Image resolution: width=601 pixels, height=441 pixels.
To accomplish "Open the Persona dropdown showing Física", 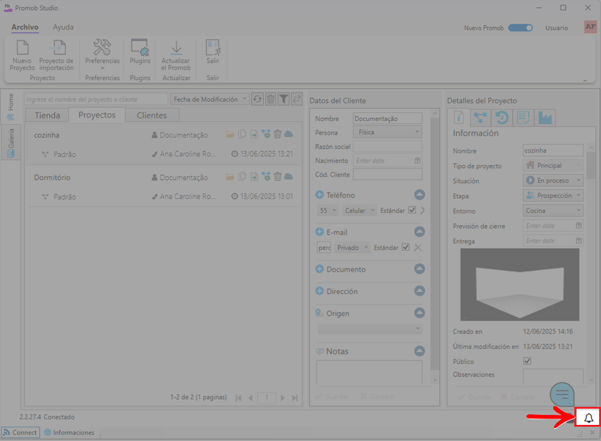I will pos(387,132).
